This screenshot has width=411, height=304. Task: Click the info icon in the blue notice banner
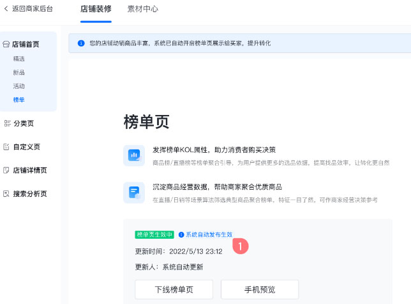point(81,43)
